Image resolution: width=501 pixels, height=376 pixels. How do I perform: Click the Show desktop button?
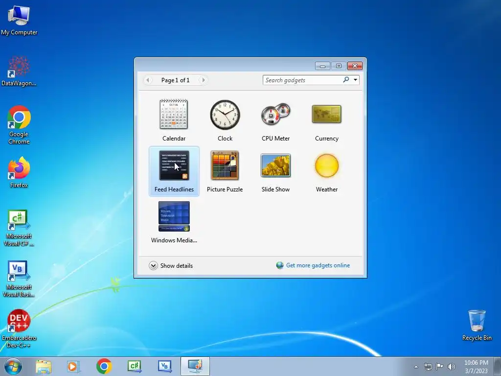498,366
